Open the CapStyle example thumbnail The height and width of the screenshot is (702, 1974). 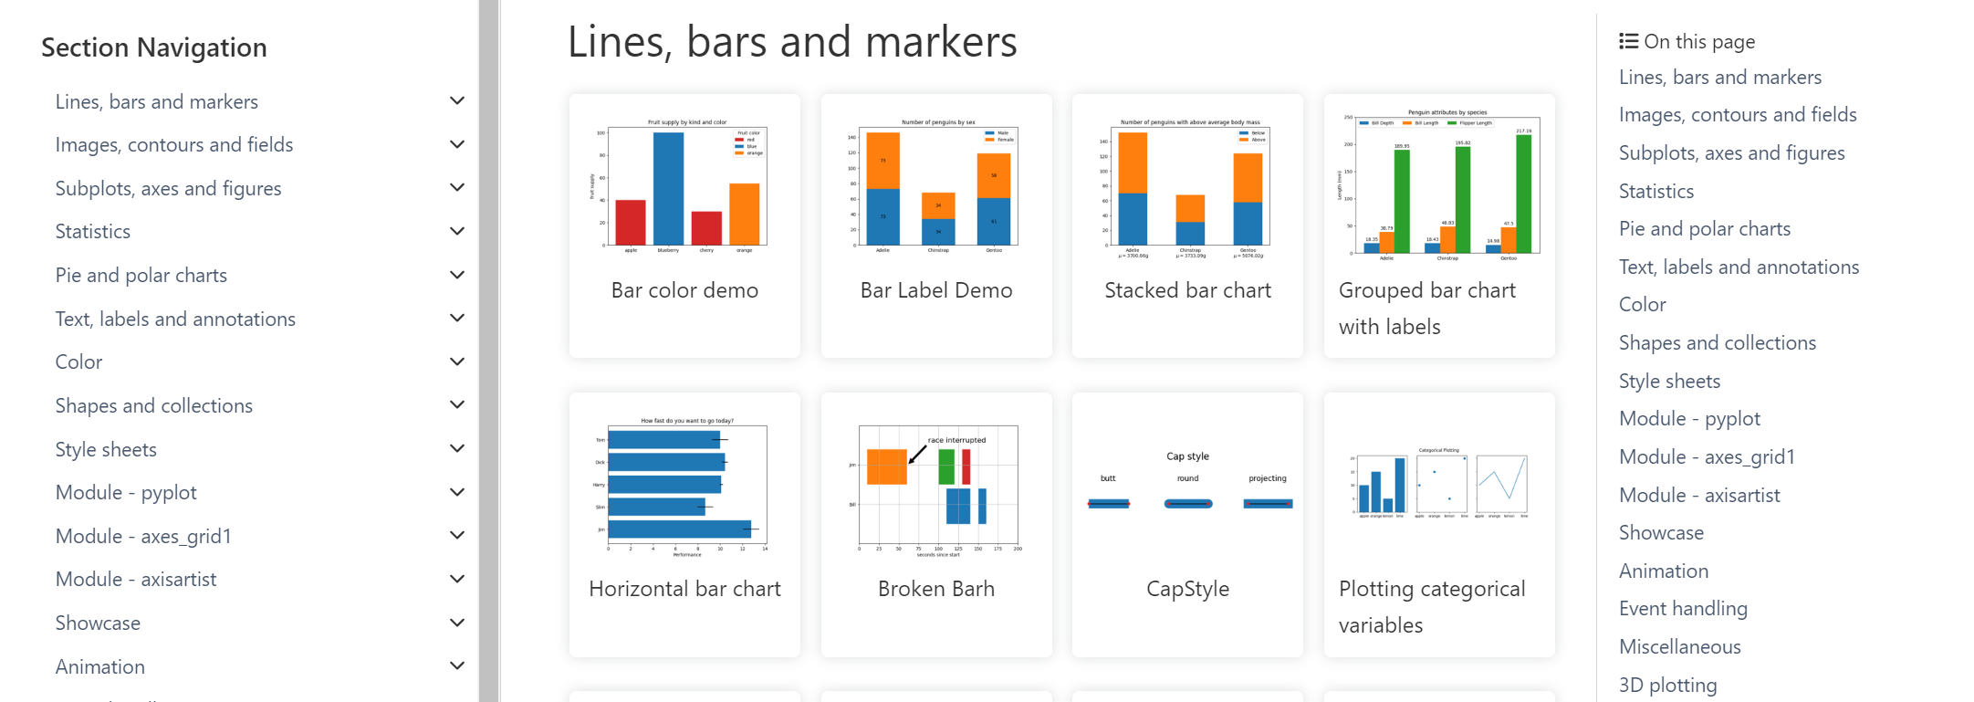1187,488
